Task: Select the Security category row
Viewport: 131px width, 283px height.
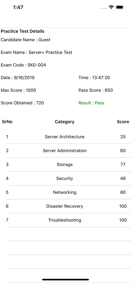Action: [65, 178]
